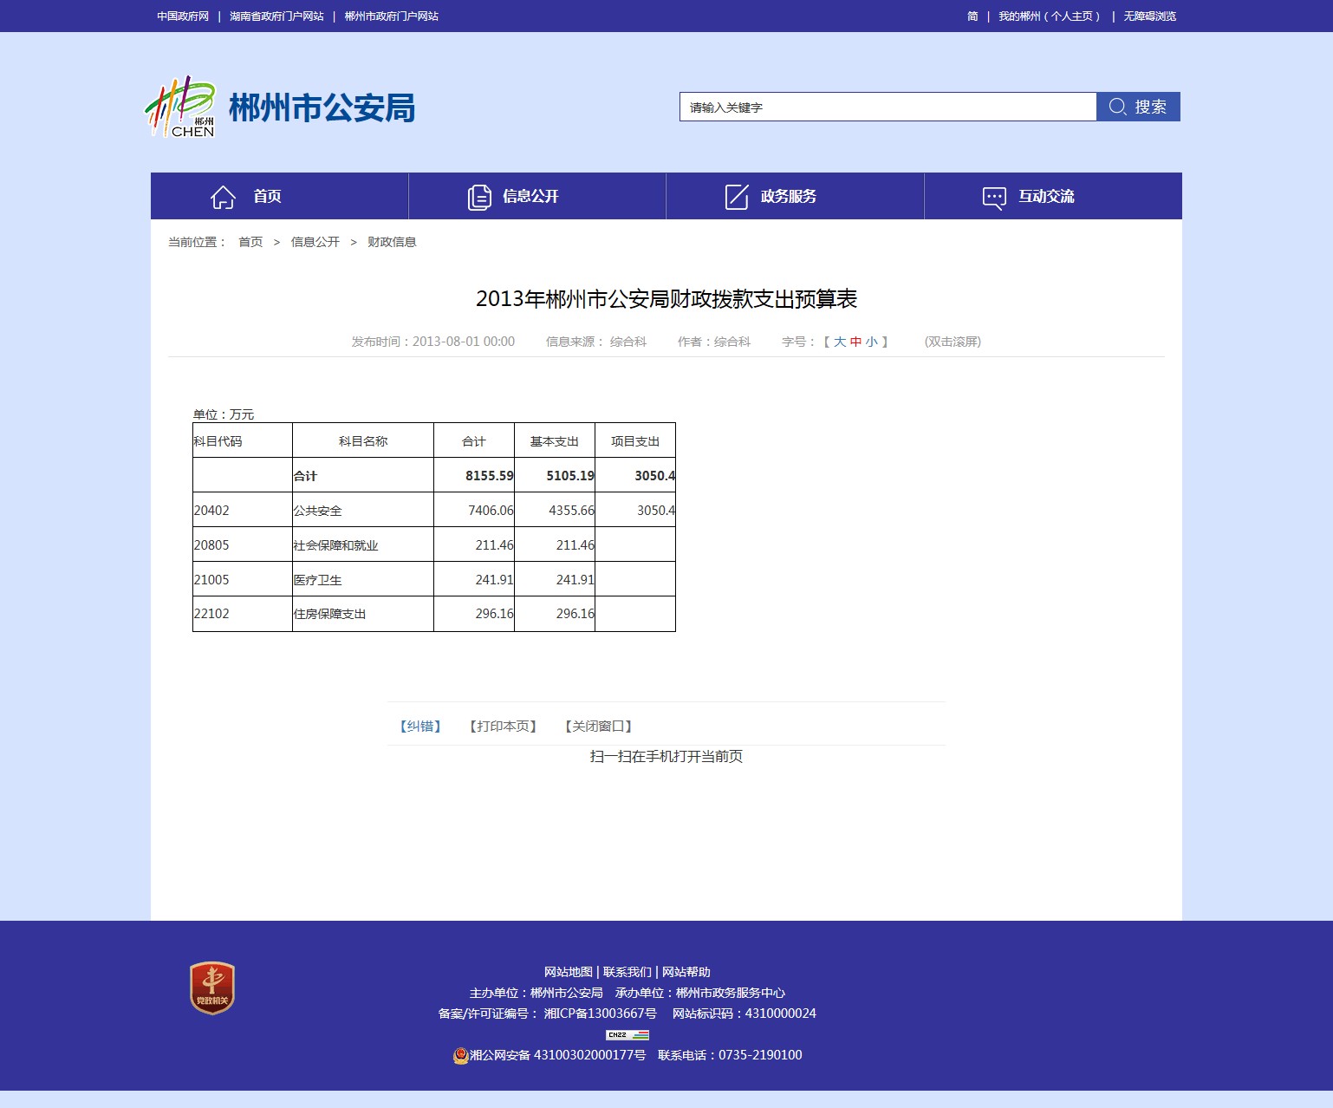
Task: Open 网站地图 in the footer
Action: pos(569,972)
